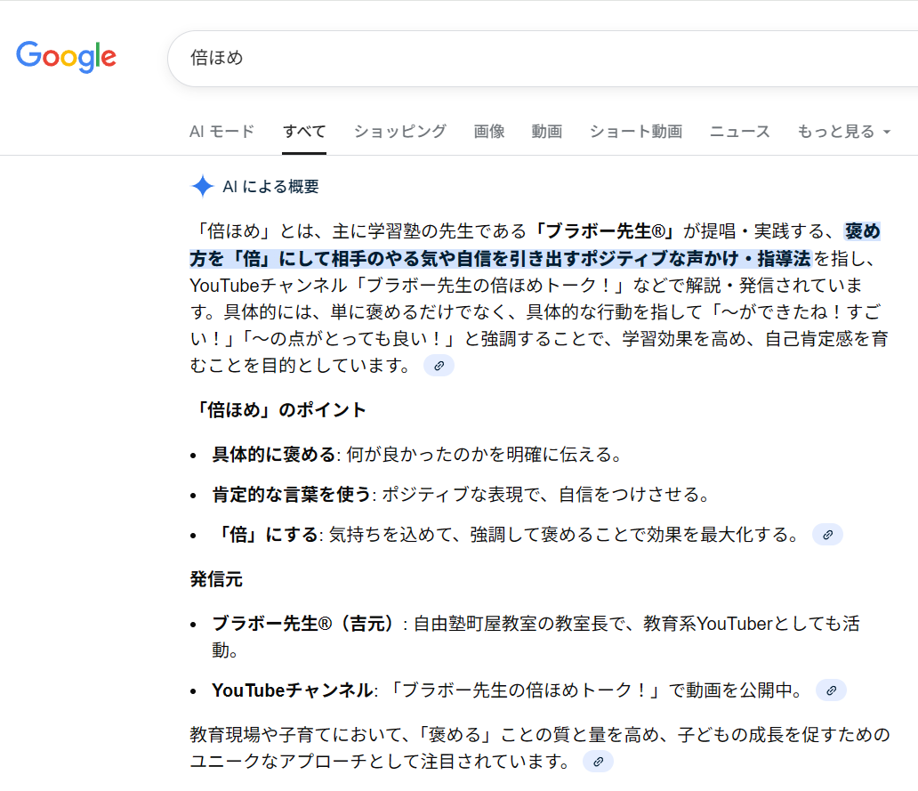Click the 発信元 heading
Image resolution: width=918 pixels, height=791 pixels.
(x=216, y=579)
